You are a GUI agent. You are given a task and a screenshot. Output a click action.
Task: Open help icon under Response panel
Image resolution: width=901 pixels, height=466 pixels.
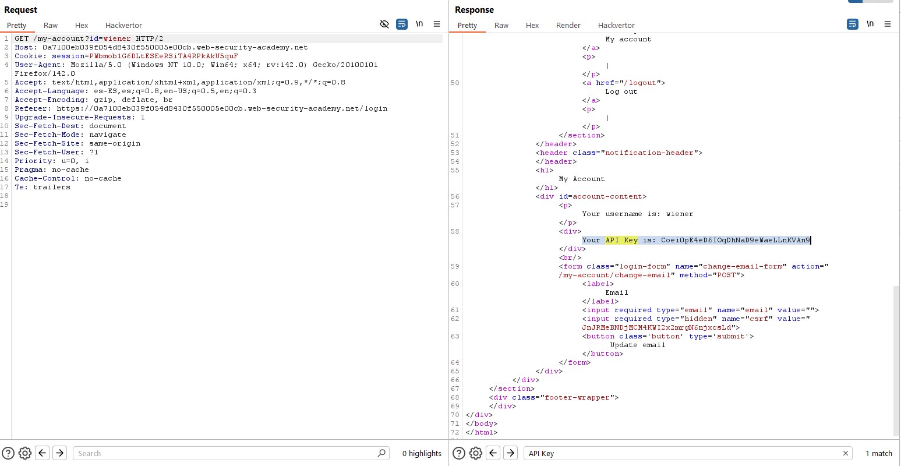pos(459,453)
